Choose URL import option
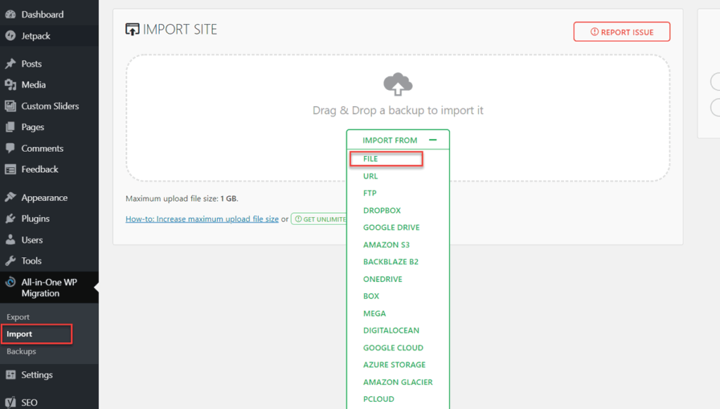The image size is (720, 409). [x=371, y=176]
